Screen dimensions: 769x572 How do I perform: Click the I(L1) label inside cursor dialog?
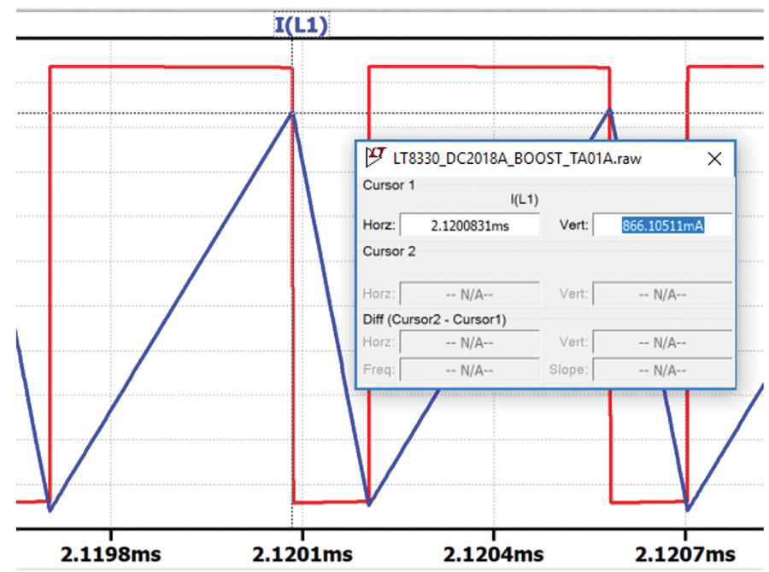(525, 200)
